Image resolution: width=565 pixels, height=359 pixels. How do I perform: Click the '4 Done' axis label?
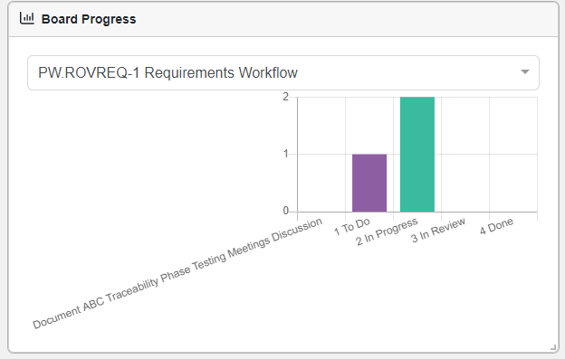point(496,226)
